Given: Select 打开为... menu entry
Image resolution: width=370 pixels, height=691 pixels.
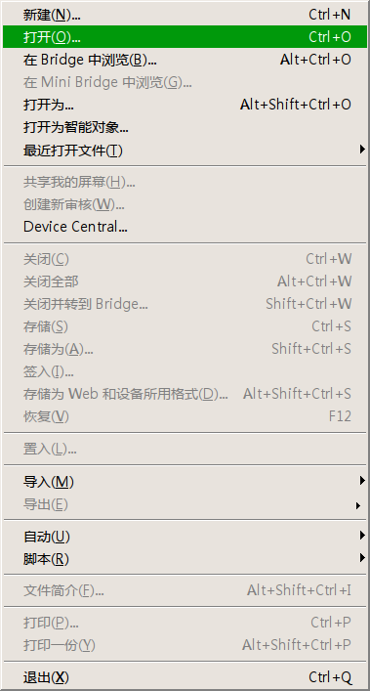Looking at the screenshot, I should [x=185, y=105].
